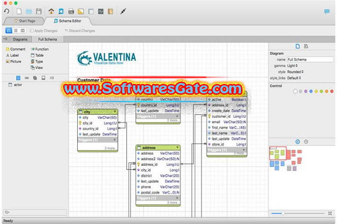Adjust the zoom slider

[298, 213]
